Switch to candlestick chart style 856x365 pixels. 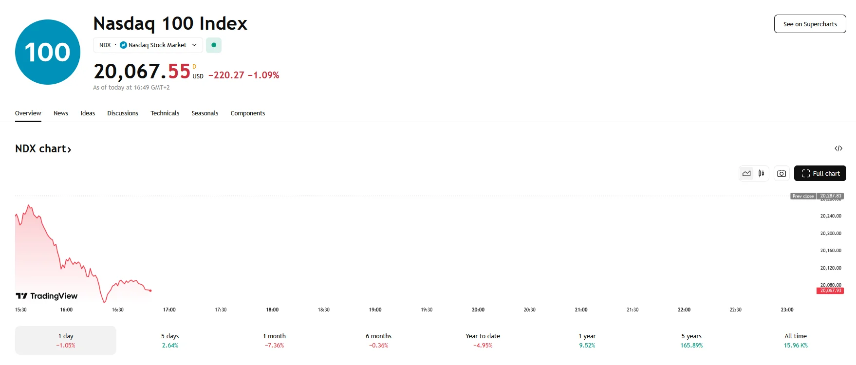click(762, 173)
